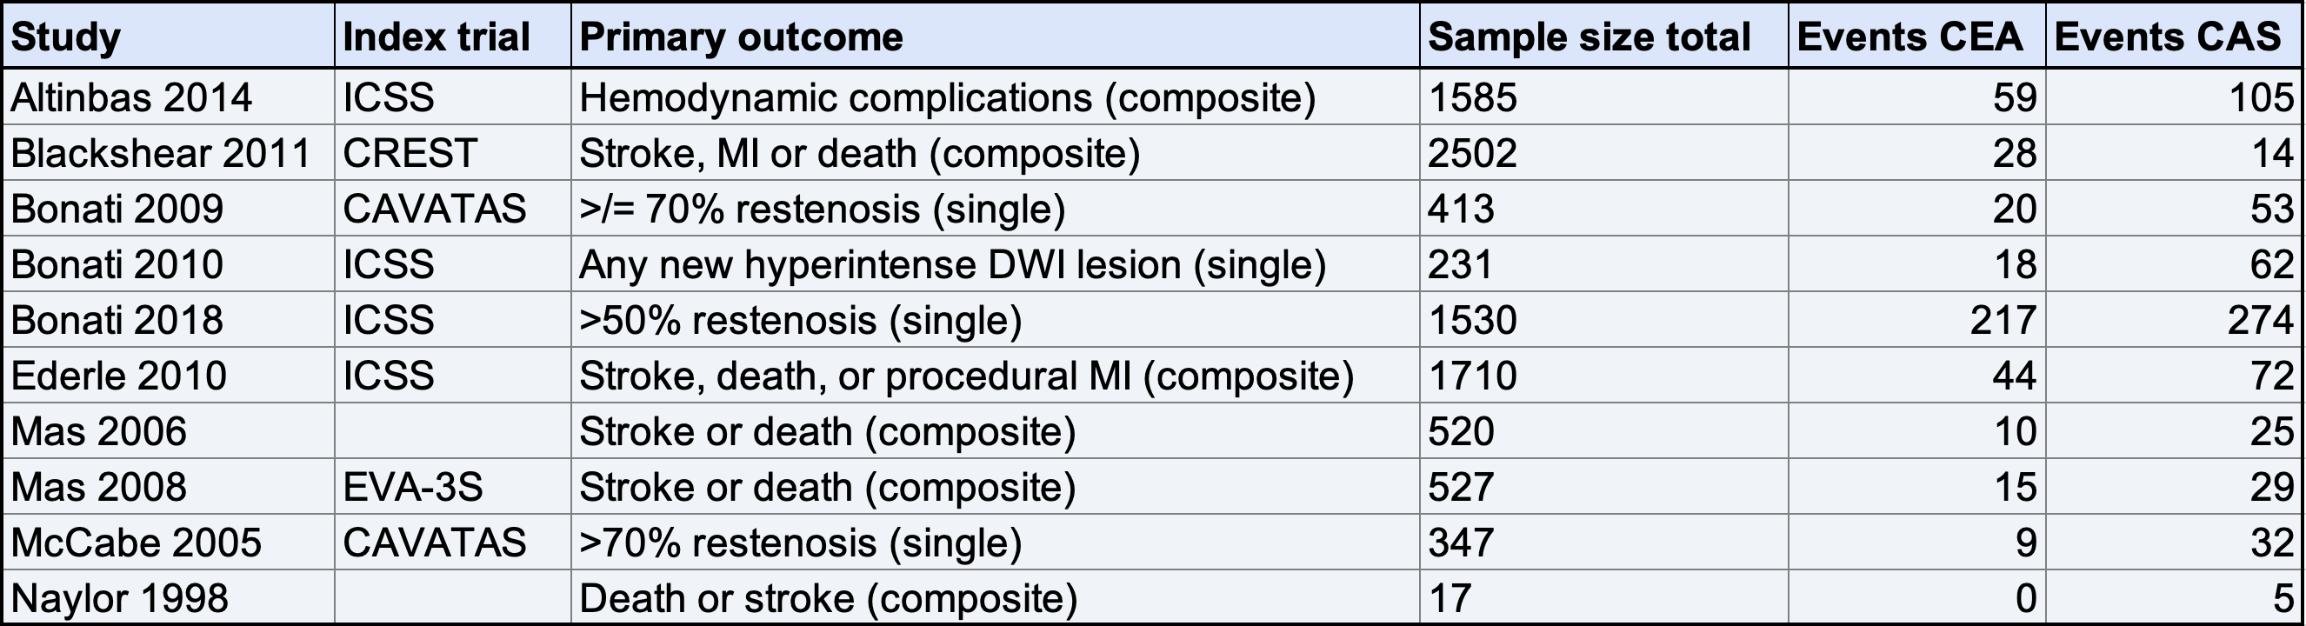This screenshot has height=626, width=2306.
Task: Select the Events CEA header cell
Action: [1917, 37]
